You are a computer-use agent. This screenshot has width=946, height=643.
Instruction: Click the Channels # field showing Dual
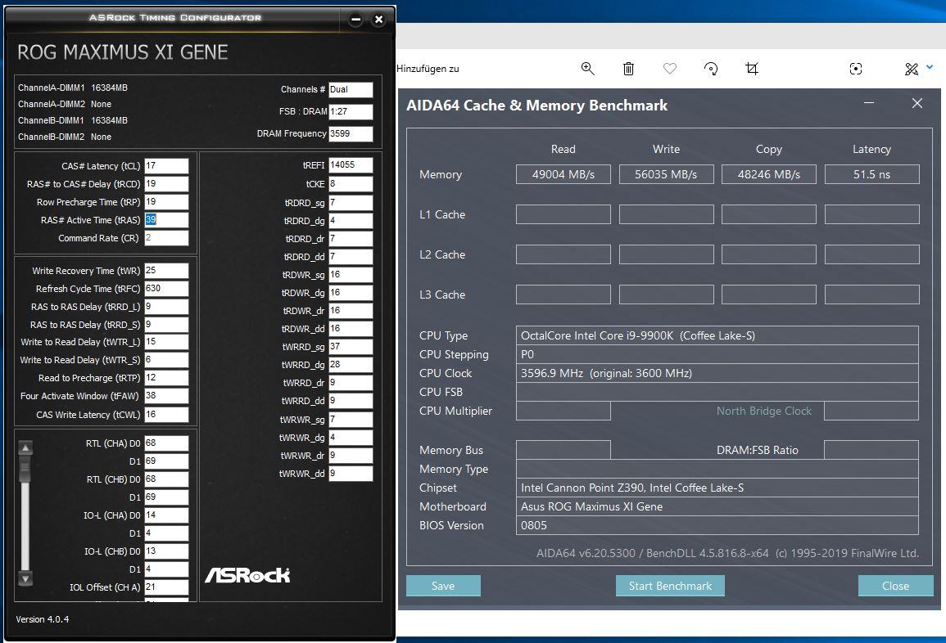351,90
